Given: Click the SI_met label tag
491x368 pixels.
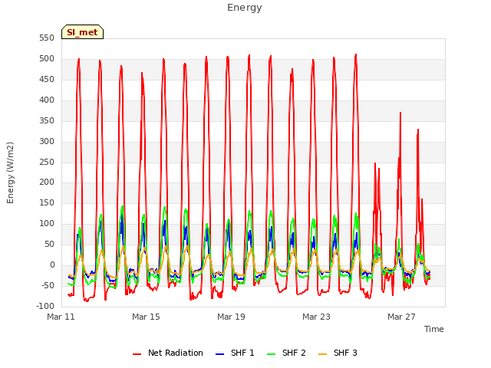Looking at the screenshot, I should pos(82,32).
